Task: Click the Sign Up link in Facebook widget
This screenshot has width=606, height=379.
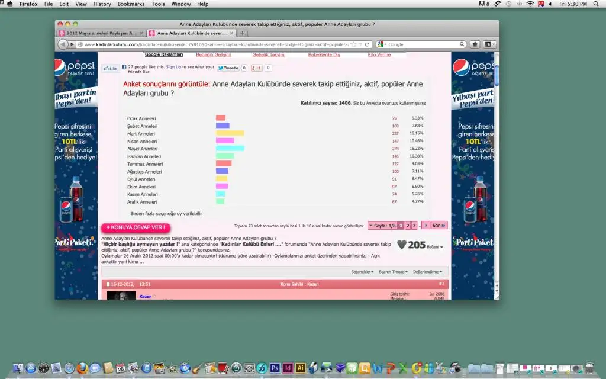Action: [173, 67]
